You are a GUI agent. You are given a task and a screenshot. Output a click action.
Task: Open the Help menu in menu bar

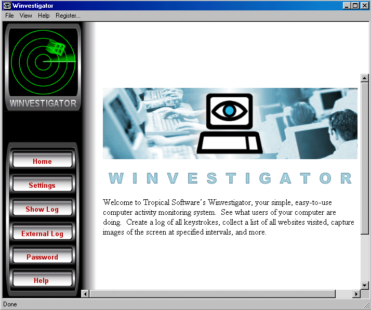tap(44, 16)
